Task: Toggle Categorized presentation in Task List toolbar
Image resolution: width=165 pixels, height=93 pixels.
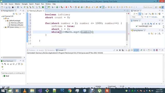Action: (x=140, y=14)
